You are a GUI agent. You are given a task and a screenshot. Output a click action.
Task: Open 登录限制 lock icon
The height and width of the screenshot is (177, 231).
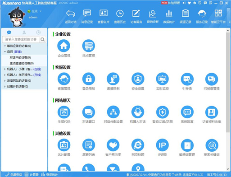pos(89,79)
